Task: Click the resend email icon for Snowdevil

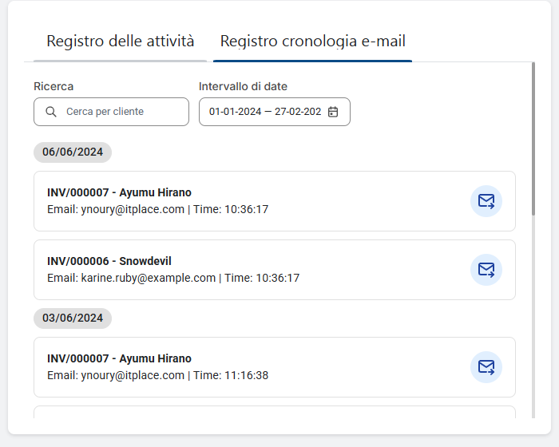Action: click(486, 270)
